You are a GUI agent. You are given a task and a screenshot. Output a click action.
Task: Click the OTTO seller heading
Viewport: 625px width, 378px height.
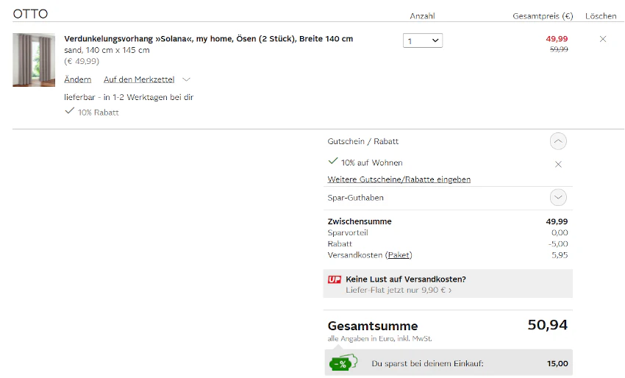coord(30,14)
